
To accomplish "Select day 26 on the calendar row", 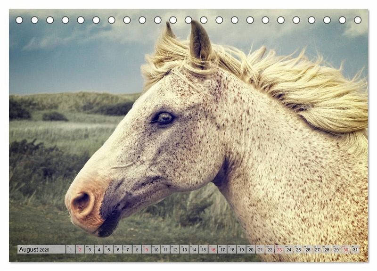I will pos(308,249).
